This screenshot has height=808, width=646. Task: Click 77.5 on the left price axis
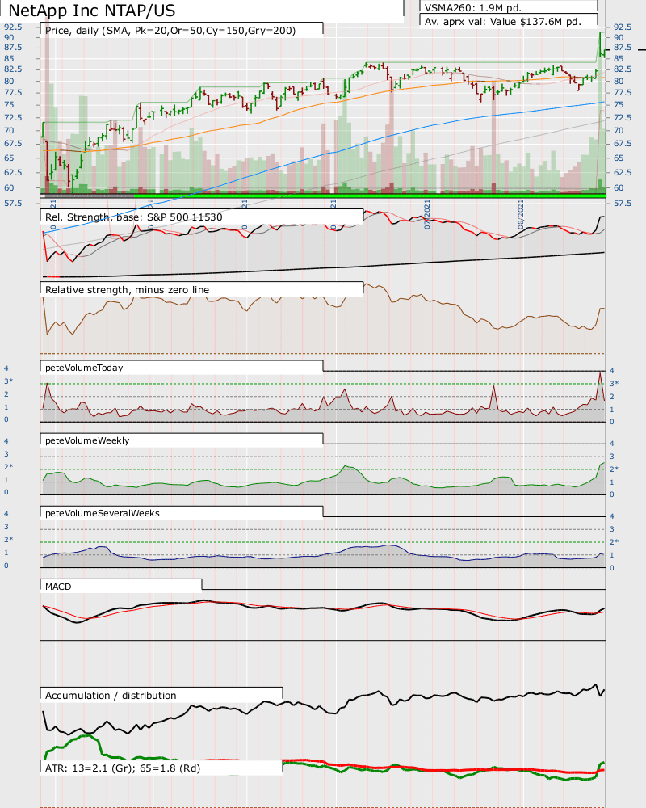click(x=13, y=92)
